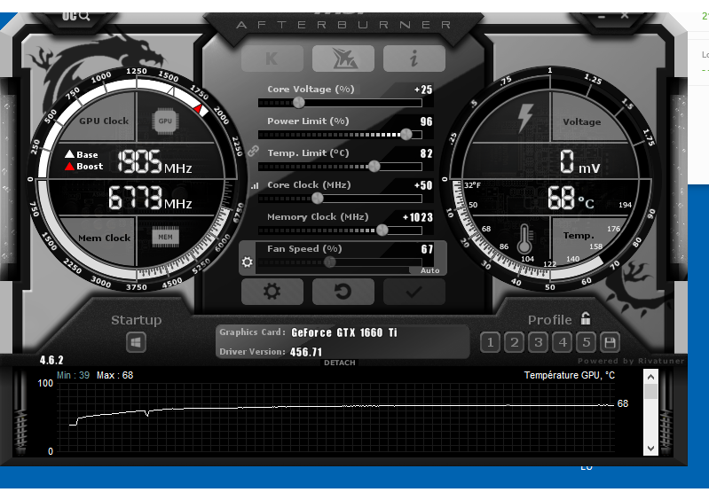Click the DETACH monitor button
The image size is (709, 500).
click(340, 363)
